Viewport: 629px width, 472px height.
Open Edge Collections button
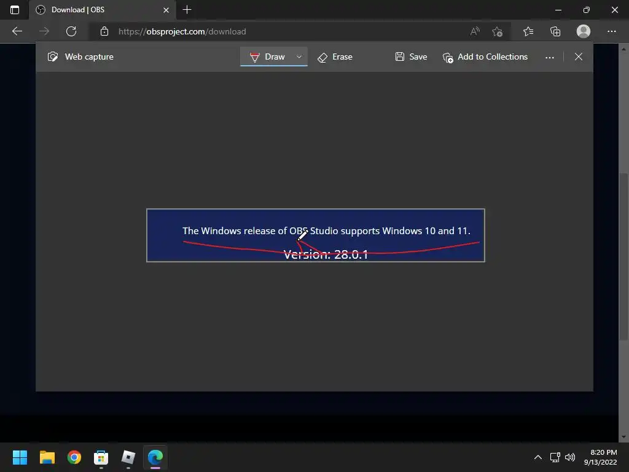pos(555,31)
